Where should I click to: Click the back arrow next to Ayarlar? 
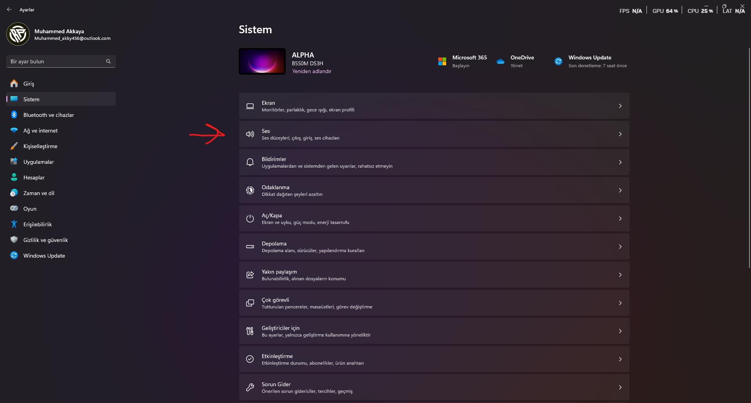(9, 9)
